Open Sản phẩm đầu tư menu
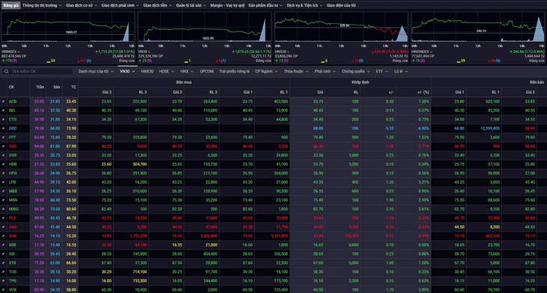 coord(265,5)
